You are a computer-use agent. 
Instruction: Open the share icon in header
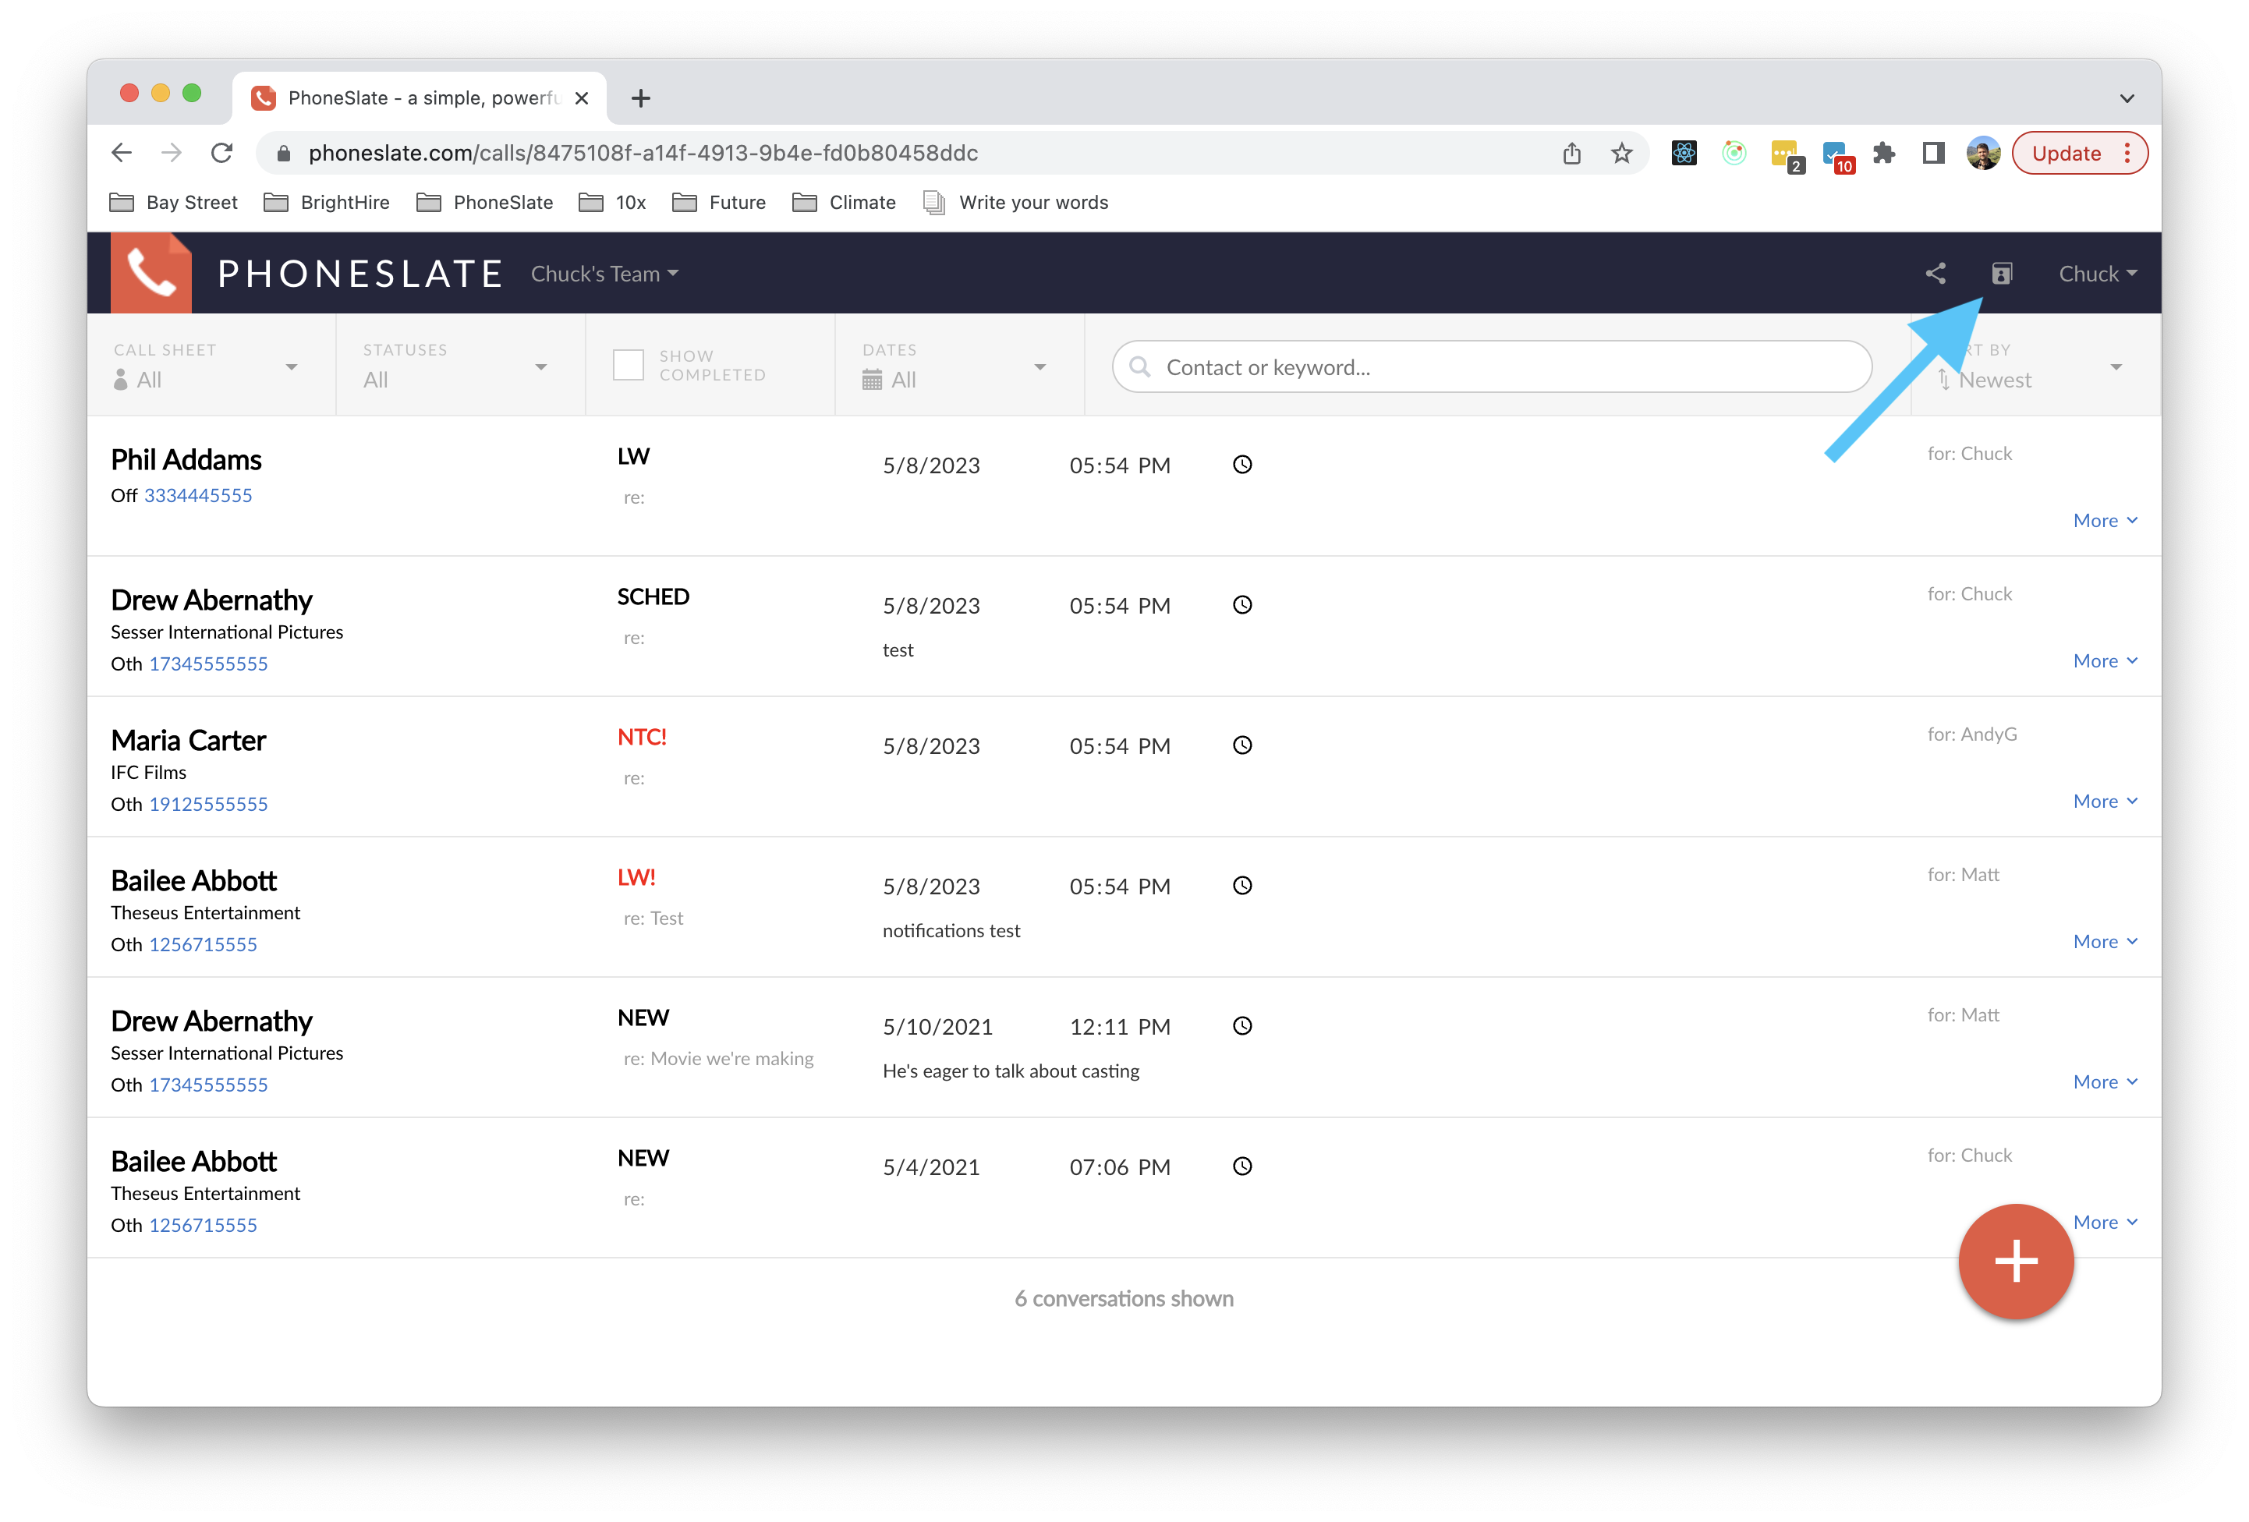[x=1936, y=274]
